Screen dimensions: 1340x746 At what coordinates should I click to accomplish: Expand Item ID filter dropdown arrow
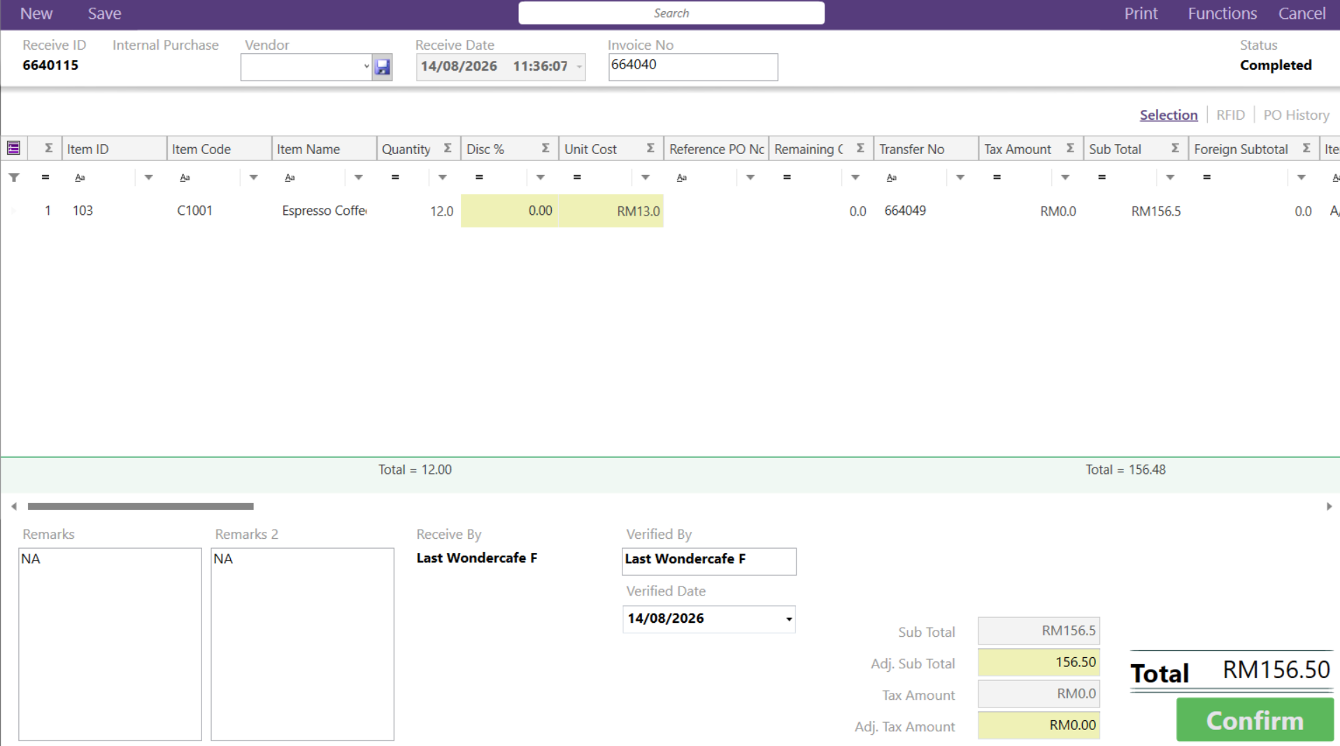pyautogui.click(x=148, y=178)
